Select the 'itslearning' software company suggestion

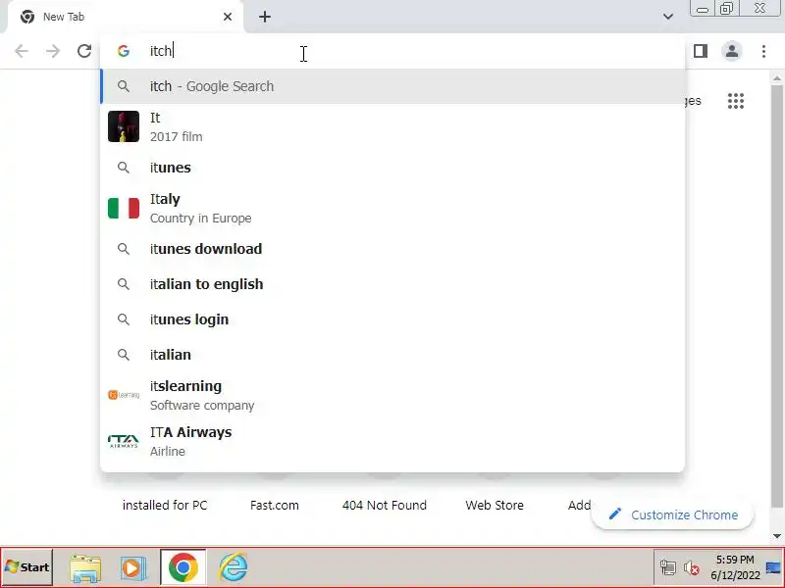pos(392,396)
